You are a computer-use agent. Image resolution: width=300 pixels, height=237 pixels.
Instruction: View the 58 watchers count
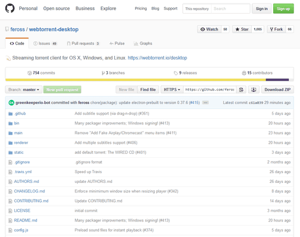(x=225, y=29)
